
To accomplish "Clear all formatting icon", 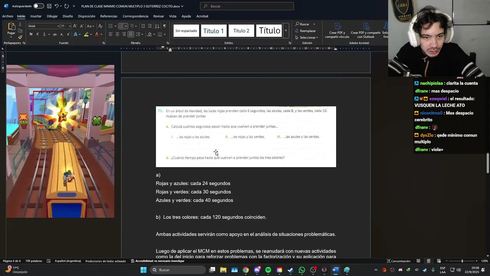I will point(100,26).
